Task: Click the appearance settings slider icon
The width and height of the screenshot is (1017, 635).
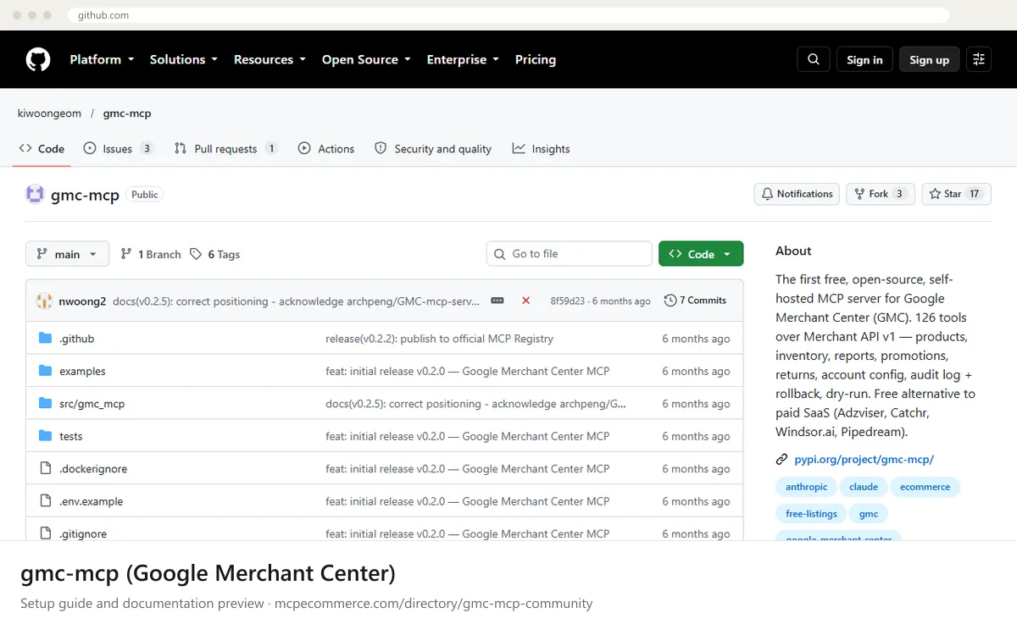Action: point(979,59)
